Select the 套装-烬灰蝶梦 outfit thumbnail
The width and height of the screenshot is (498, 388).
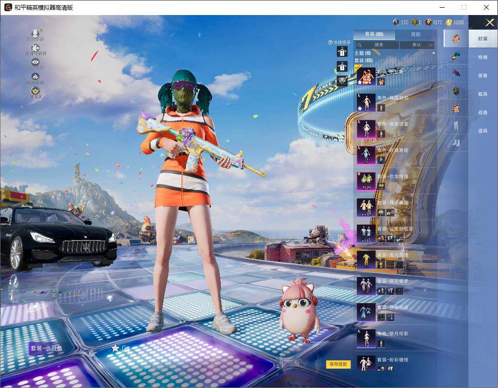coord(366,286)
